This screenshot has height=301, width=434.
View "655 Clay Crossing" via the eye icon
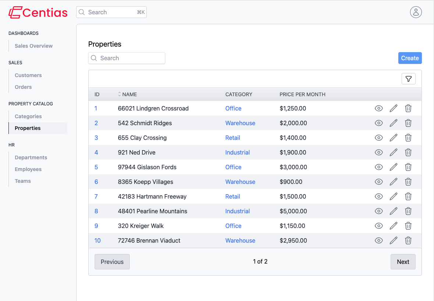(x=379, y=138)
